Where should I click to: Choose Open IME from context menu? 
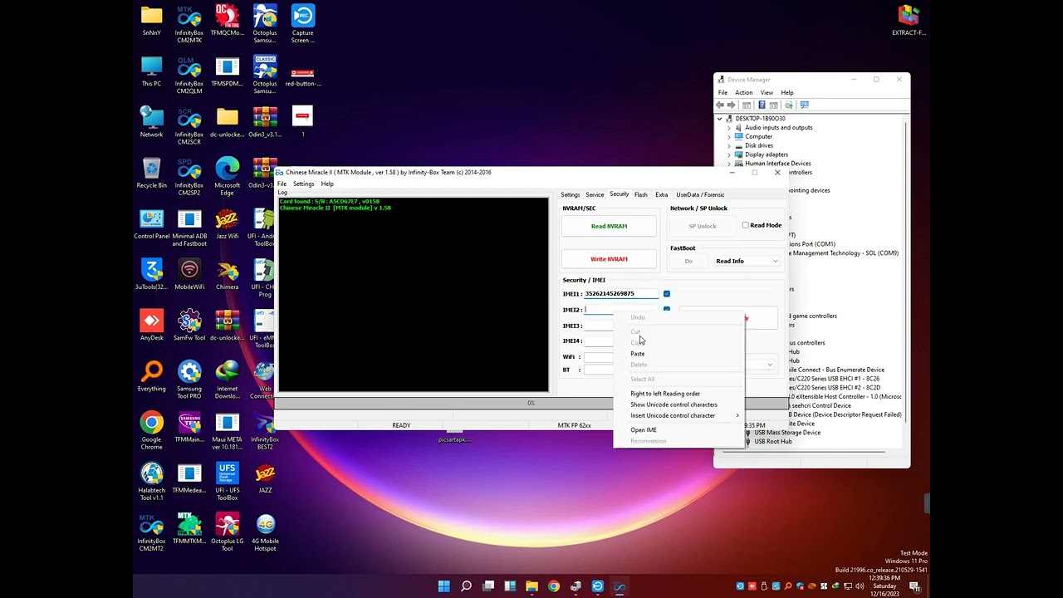pyautogui.click(x=644, y=430)
